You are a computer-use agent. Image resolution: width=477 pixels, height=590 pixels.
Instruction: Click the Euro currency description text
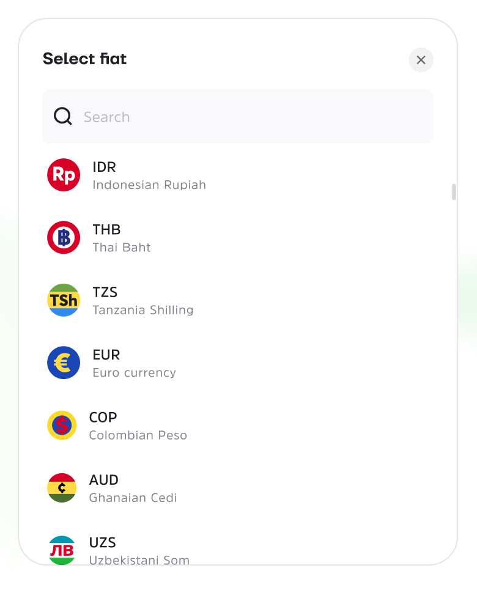[x=134, y=372]
